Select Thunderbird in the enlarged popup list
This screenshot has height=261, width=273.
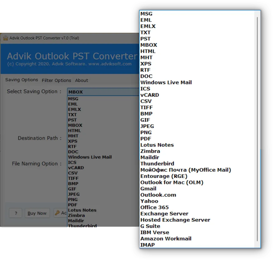157,164
